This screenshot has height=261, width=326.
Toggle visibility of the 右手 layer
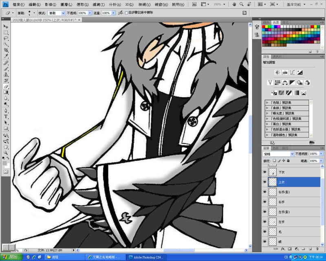tap(264, 202)
